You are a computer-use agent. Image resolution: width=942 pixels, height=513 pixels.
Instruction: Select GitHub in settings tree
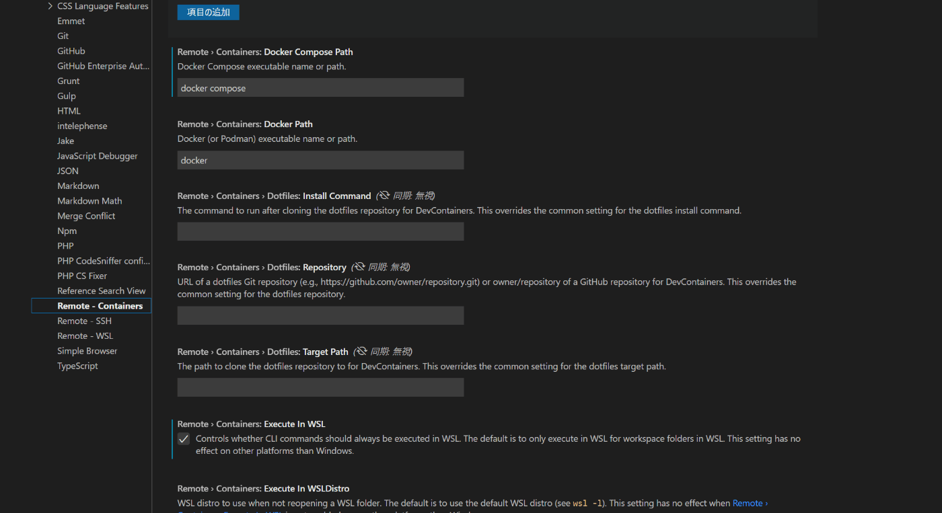[x=71, y=51]
